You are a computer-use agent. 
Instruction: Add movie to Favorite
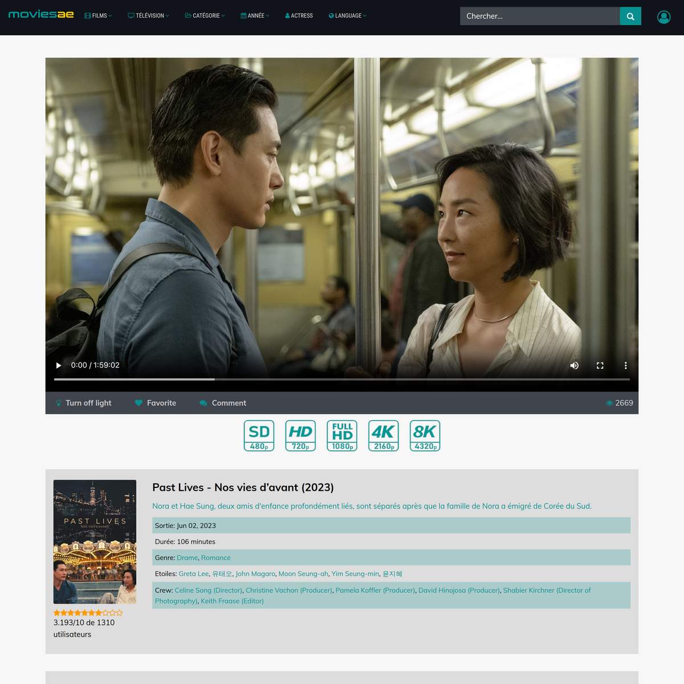tap(156, 403)
